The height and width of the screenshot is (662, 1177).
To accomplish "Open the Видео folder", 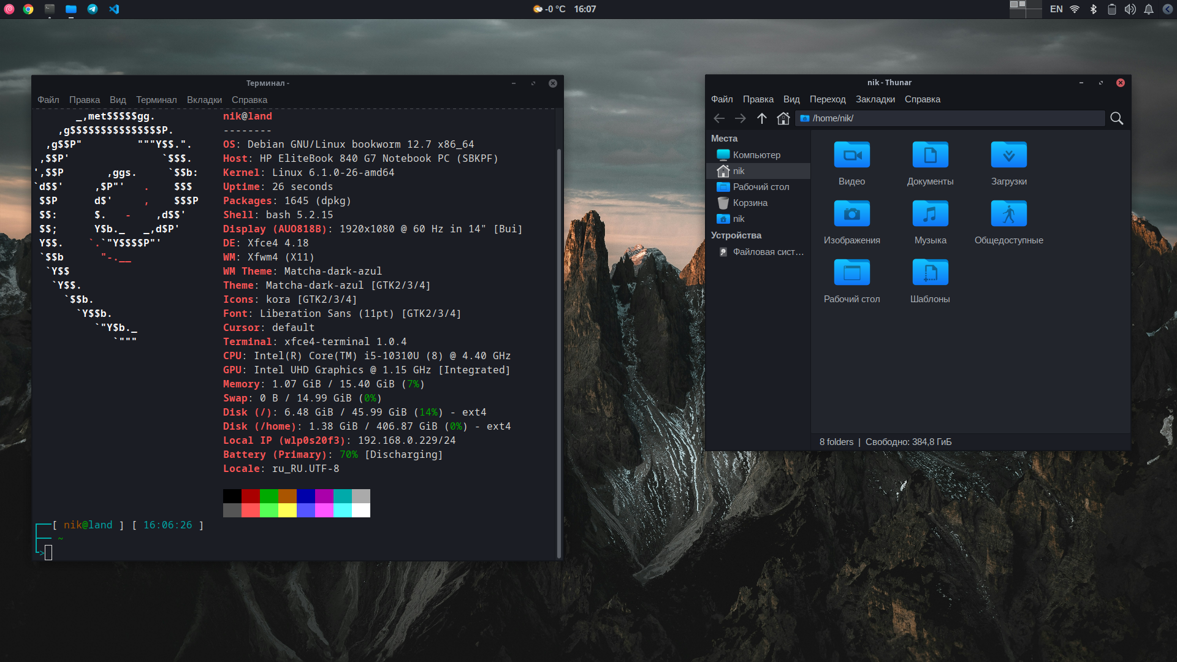I will click(x=851, y=156).
